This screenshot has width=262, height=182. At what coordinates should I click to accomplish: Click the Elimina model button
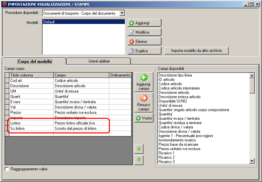click(144, 41)
